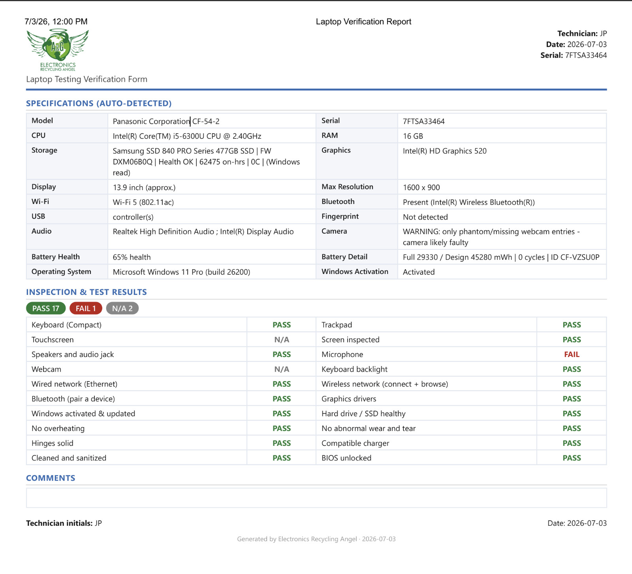
Task: Click the Laptop Testing Verification Form heading
Action: pos(87,79)
